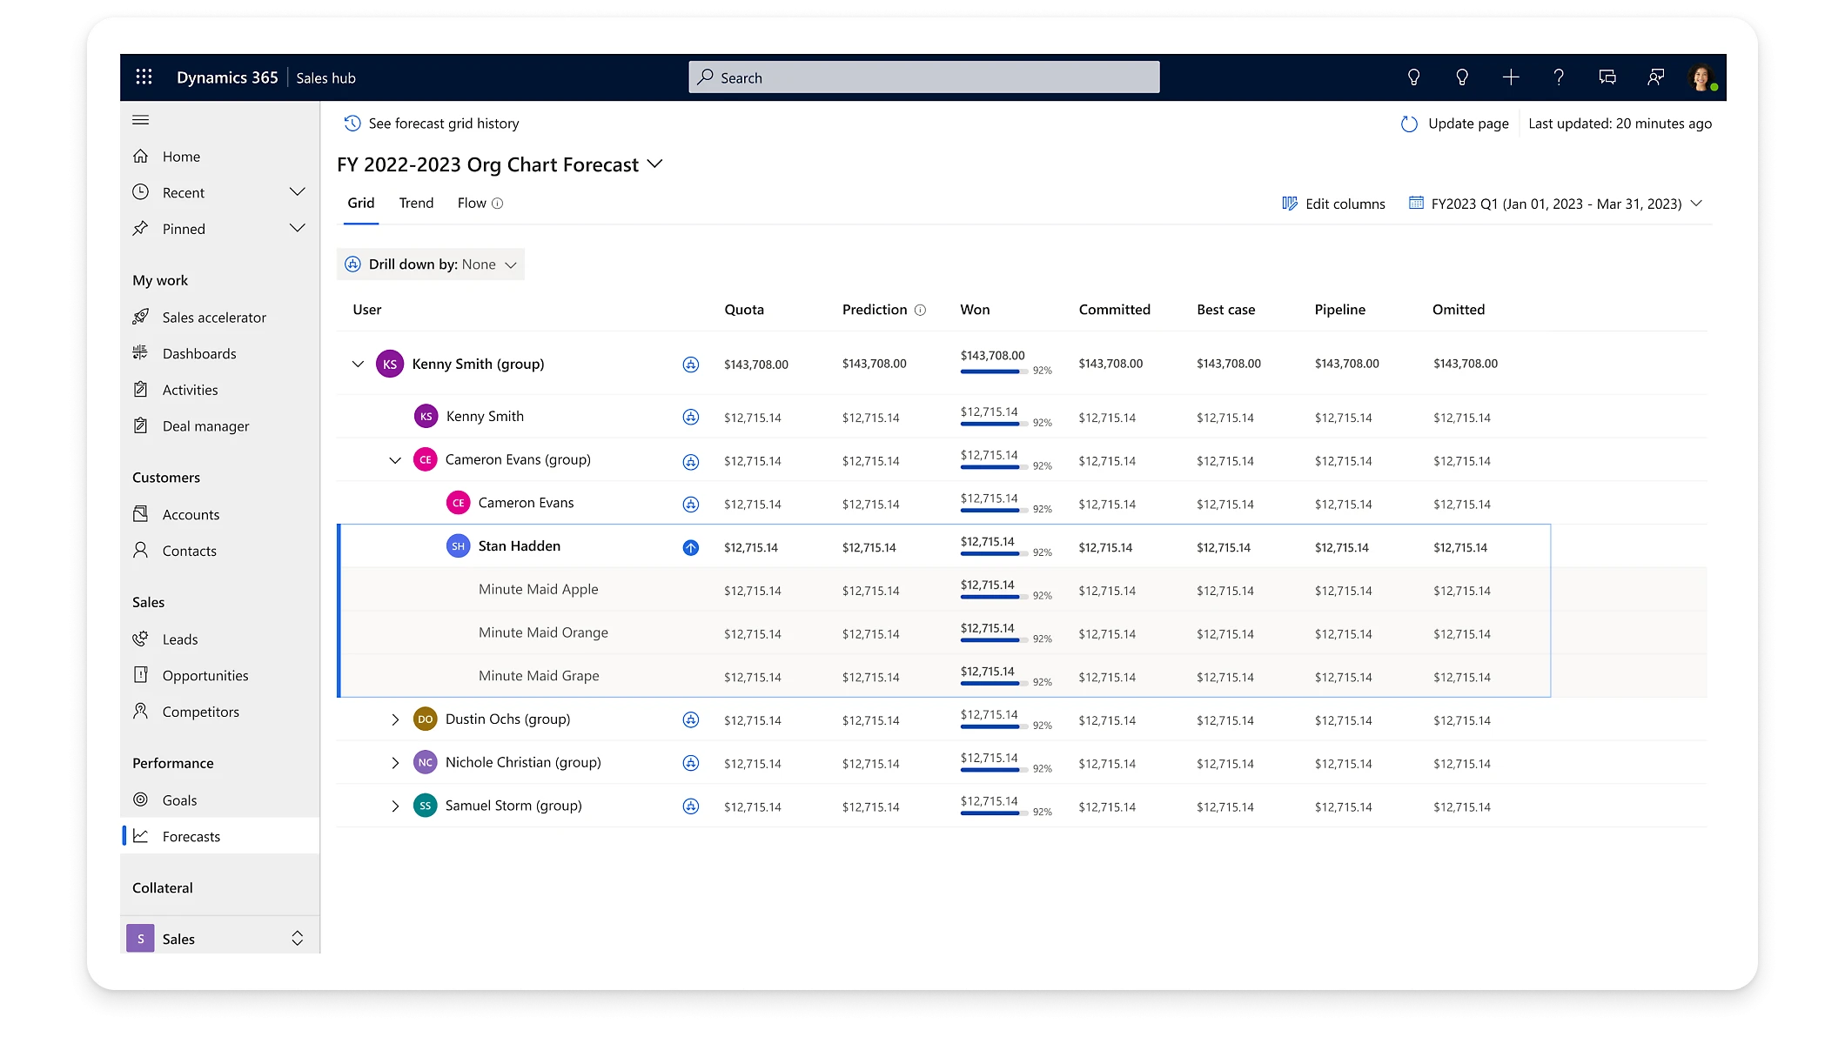Click the plus icon in top bar

1511,77
